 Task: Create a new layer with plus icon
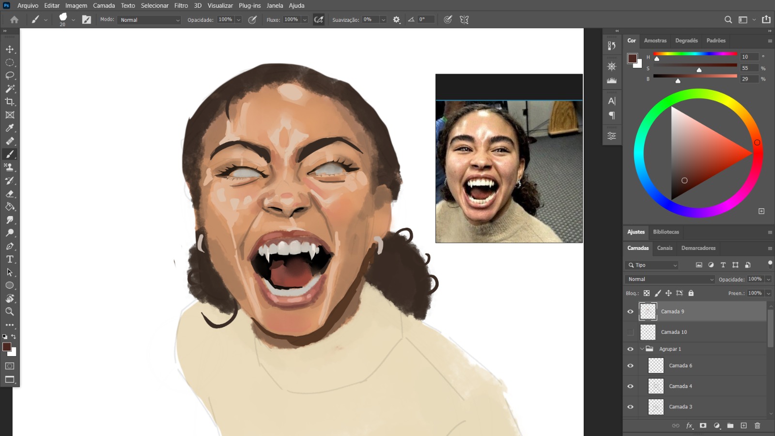[x=744, y=426]
